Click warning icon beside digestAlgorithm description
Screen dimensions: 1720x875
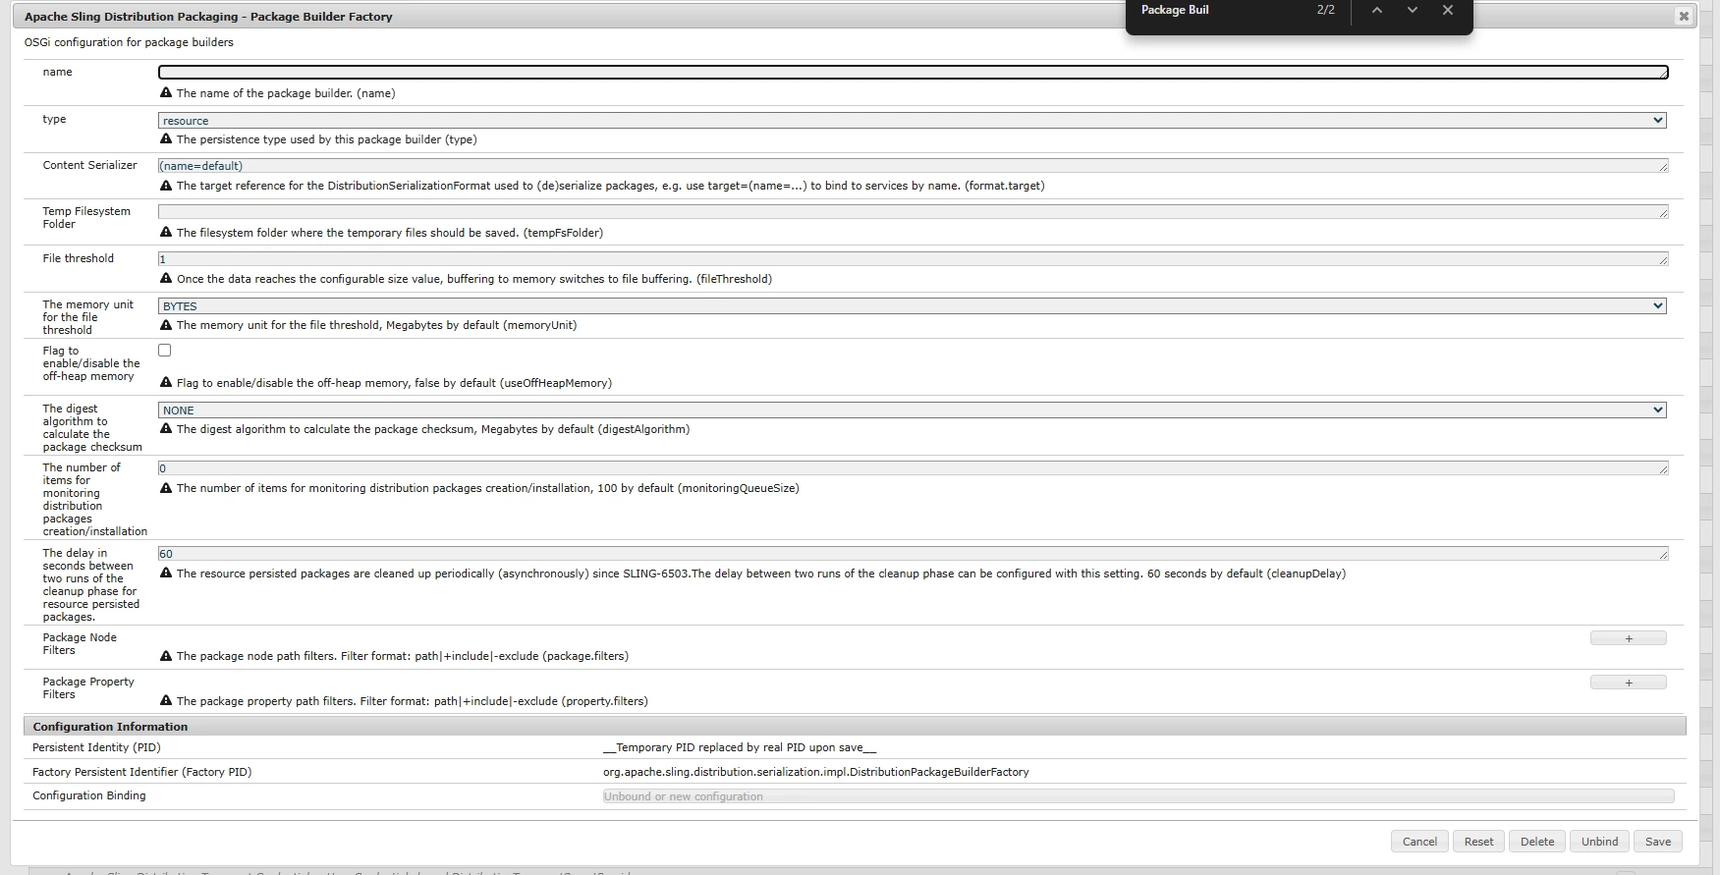(166, 429)
